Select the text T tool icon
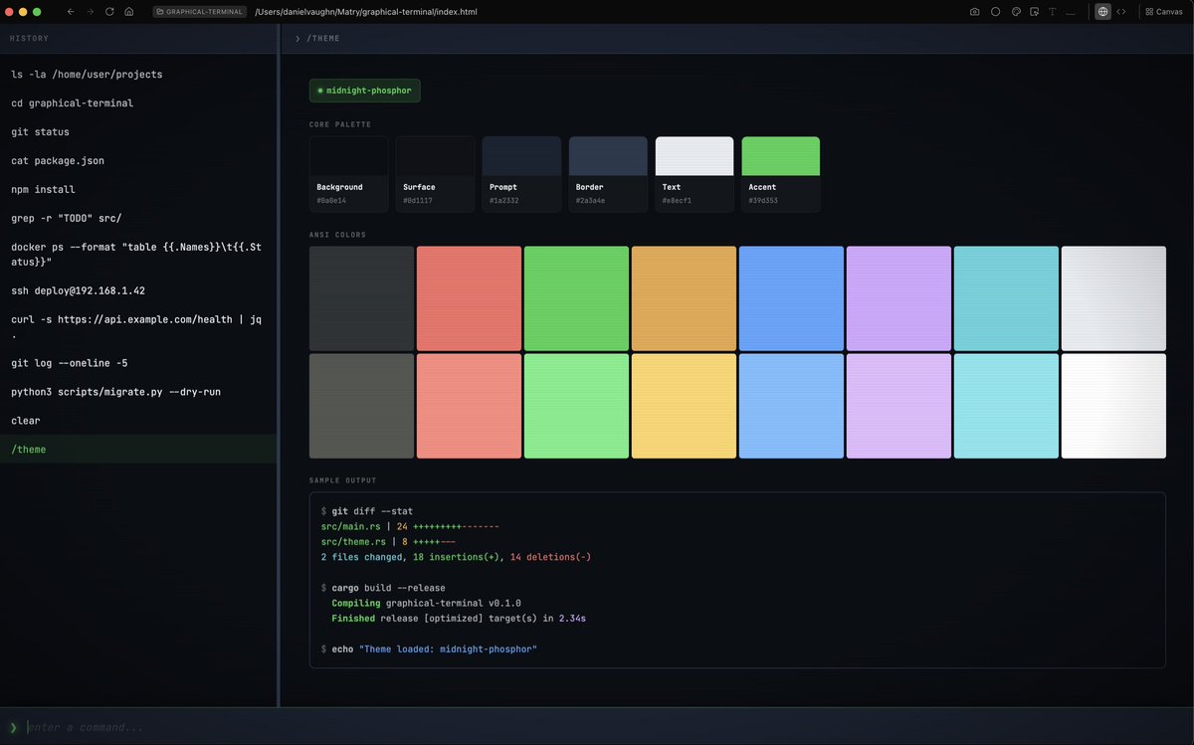Viewport: 1194px width, 745px height. coord(1053,12)
